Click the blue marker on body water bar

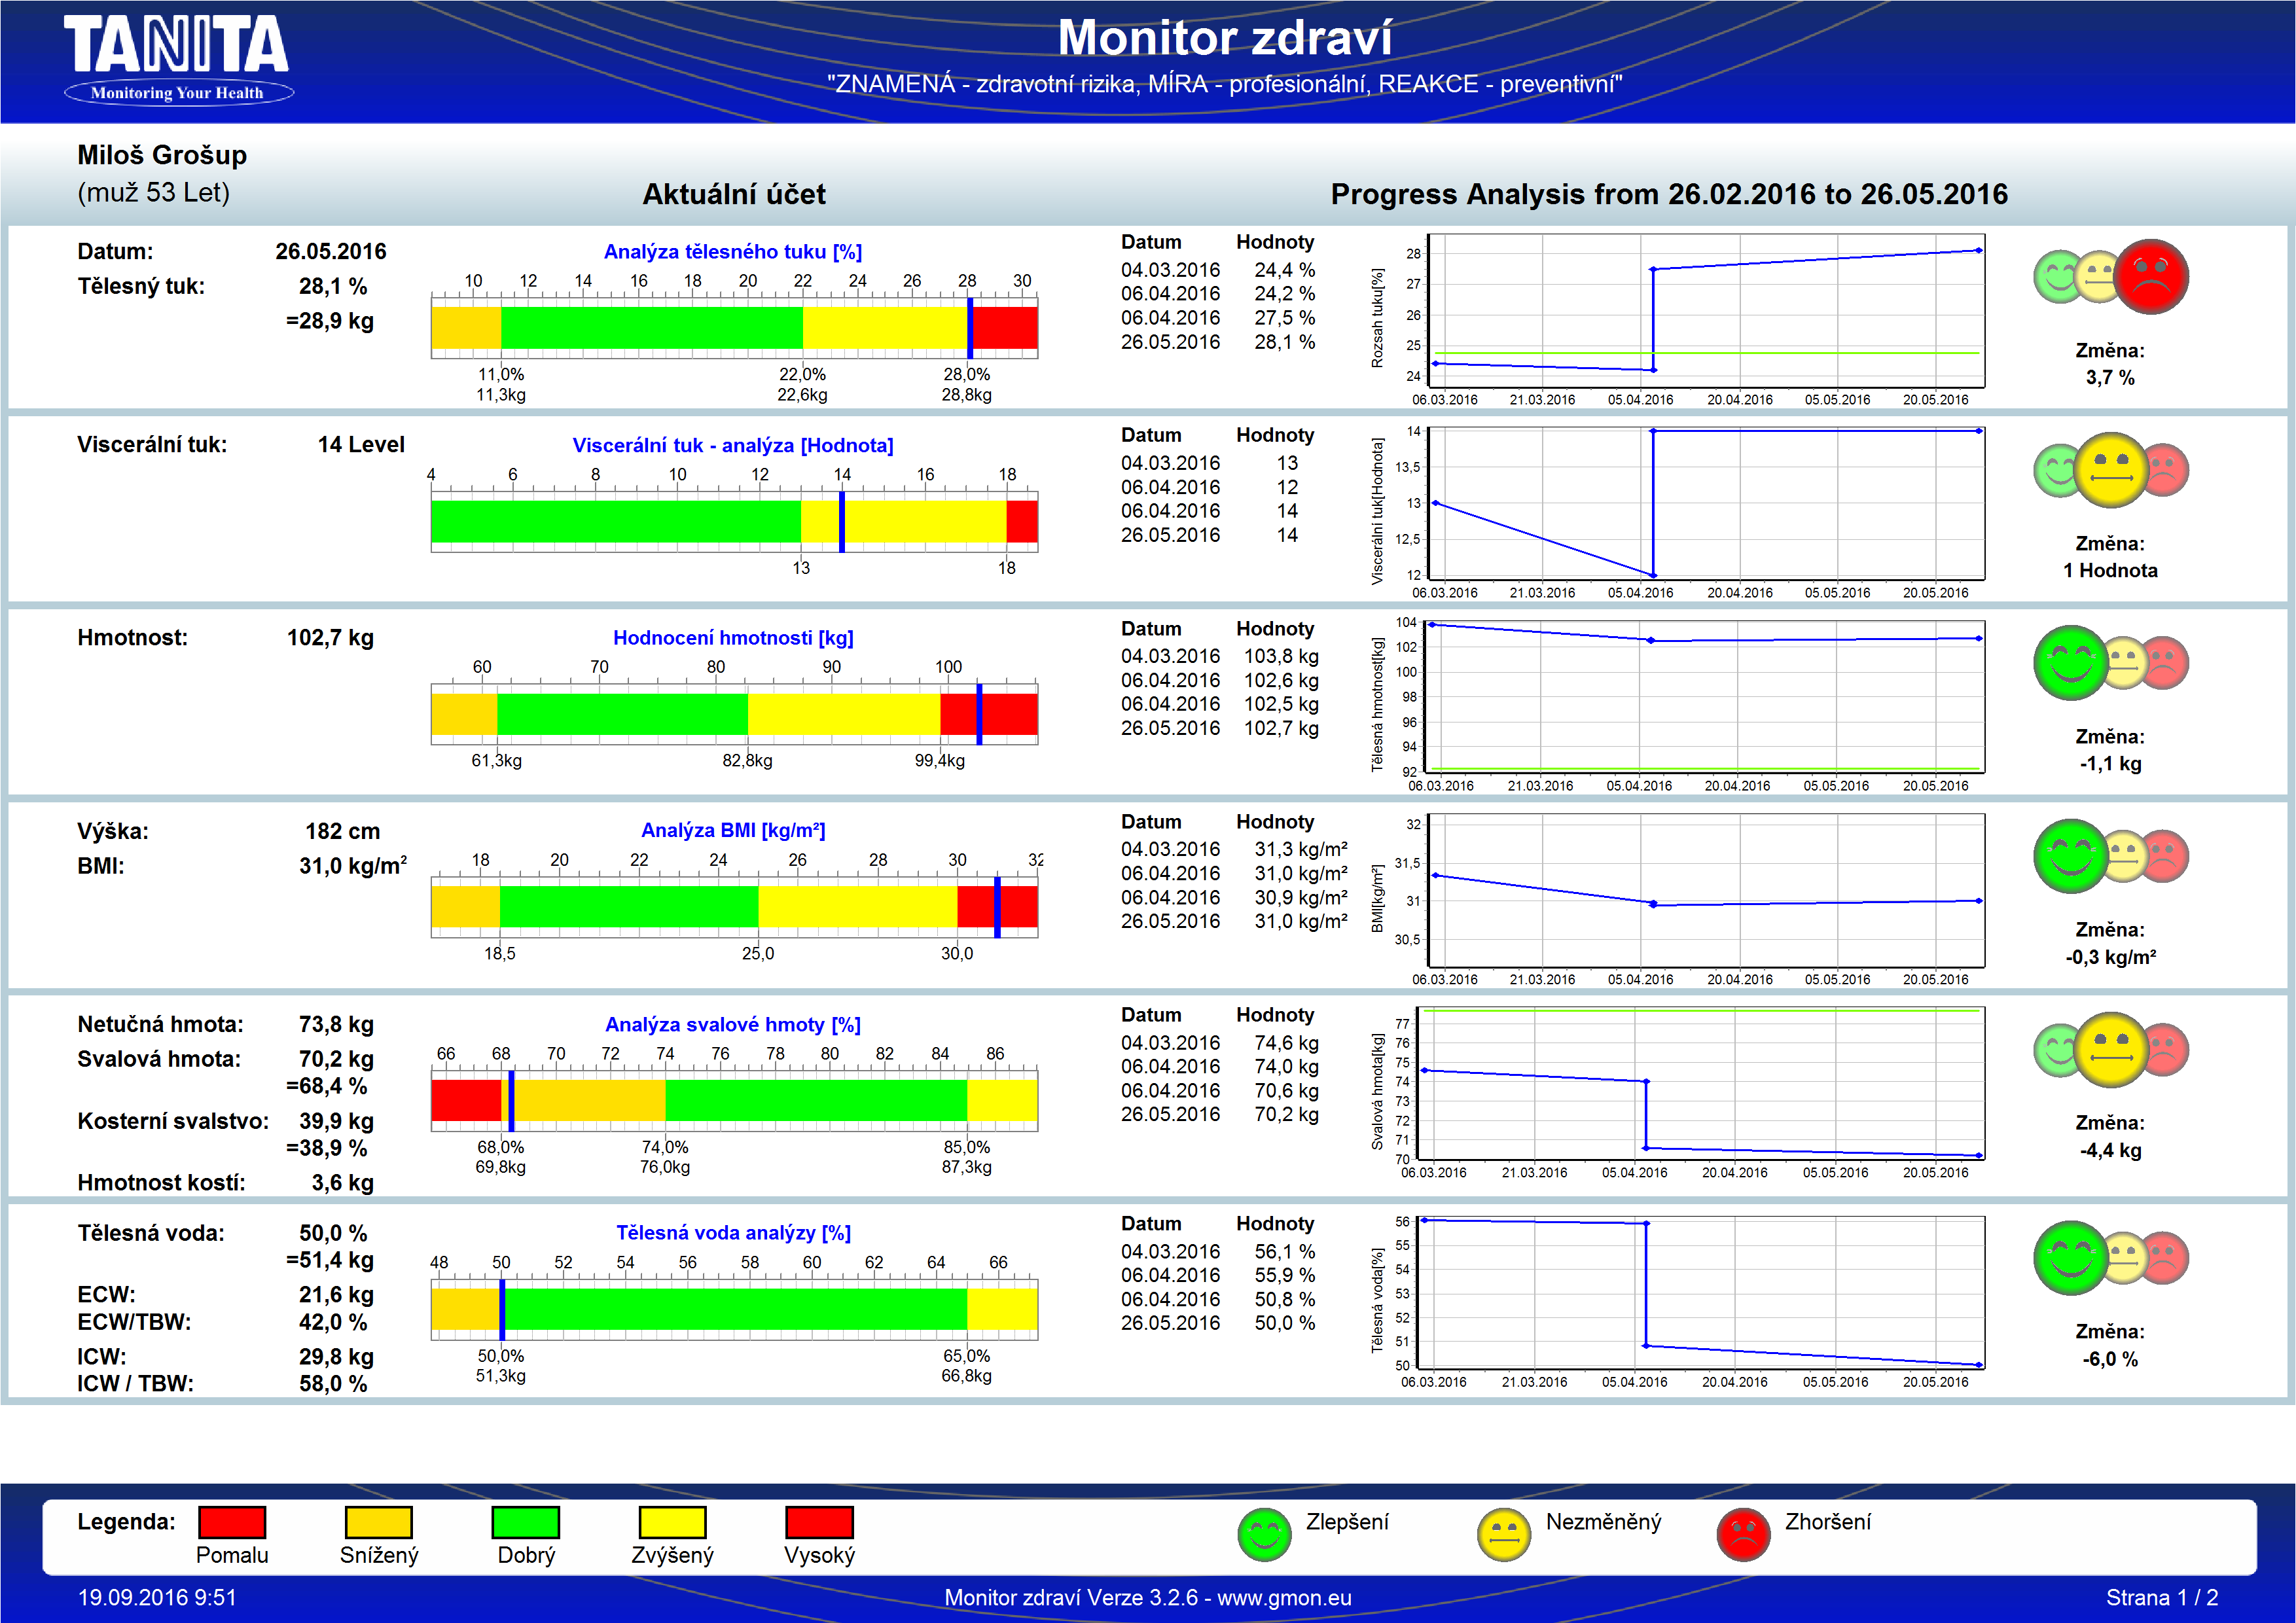tap(502, 1309)
